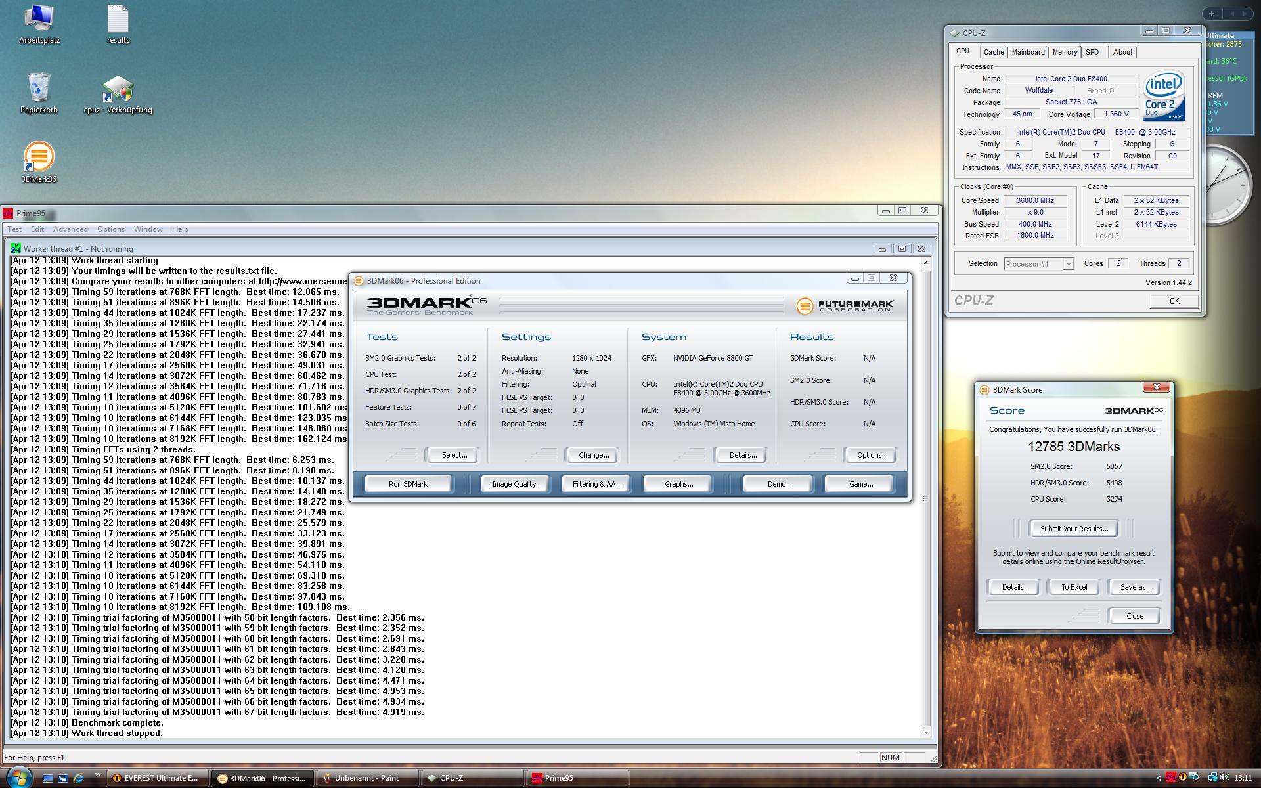Open the volume speaker tray icon
The width and height of the screenshot is (1261, 788).
click(x=1225, y=777)
